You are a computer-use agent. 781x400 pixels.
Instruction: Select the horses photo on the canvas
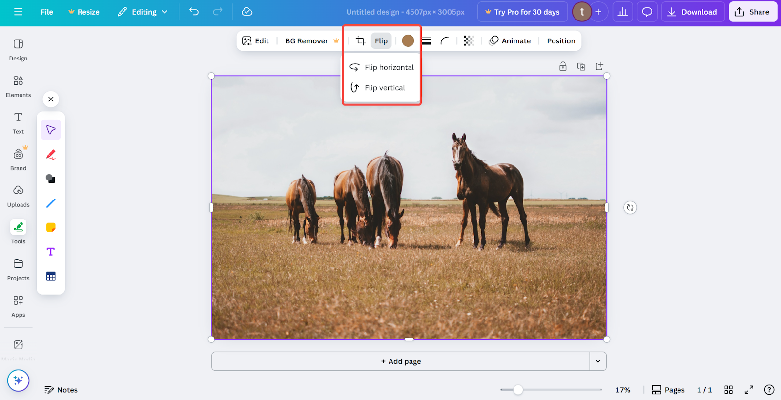pos(409,207)
